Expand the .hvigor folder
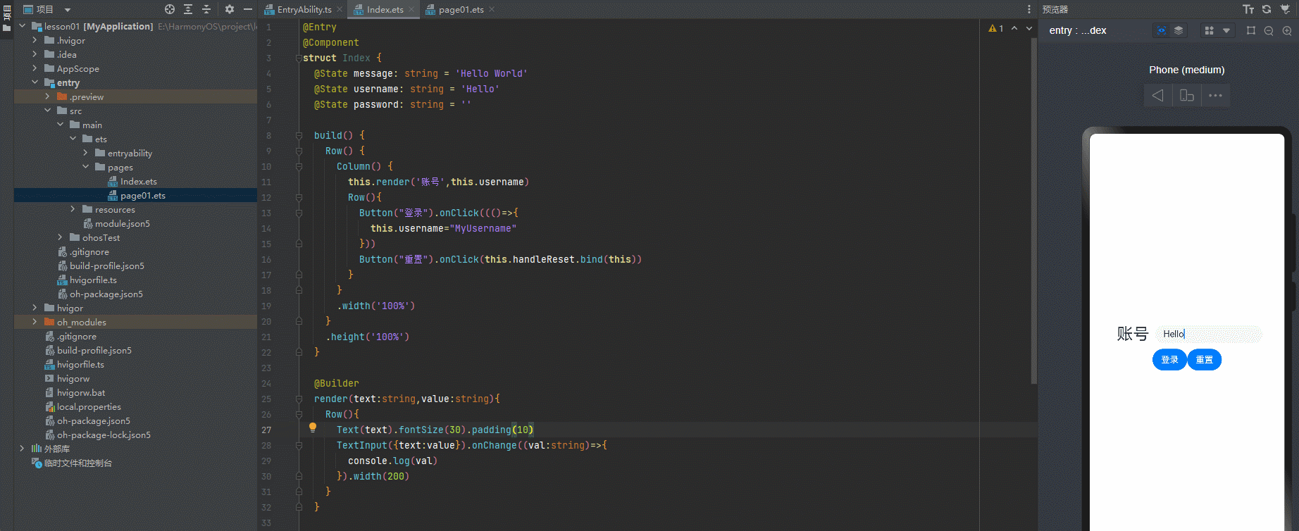The height and width of the screenshot is (531, 1299). coord(35,40)
